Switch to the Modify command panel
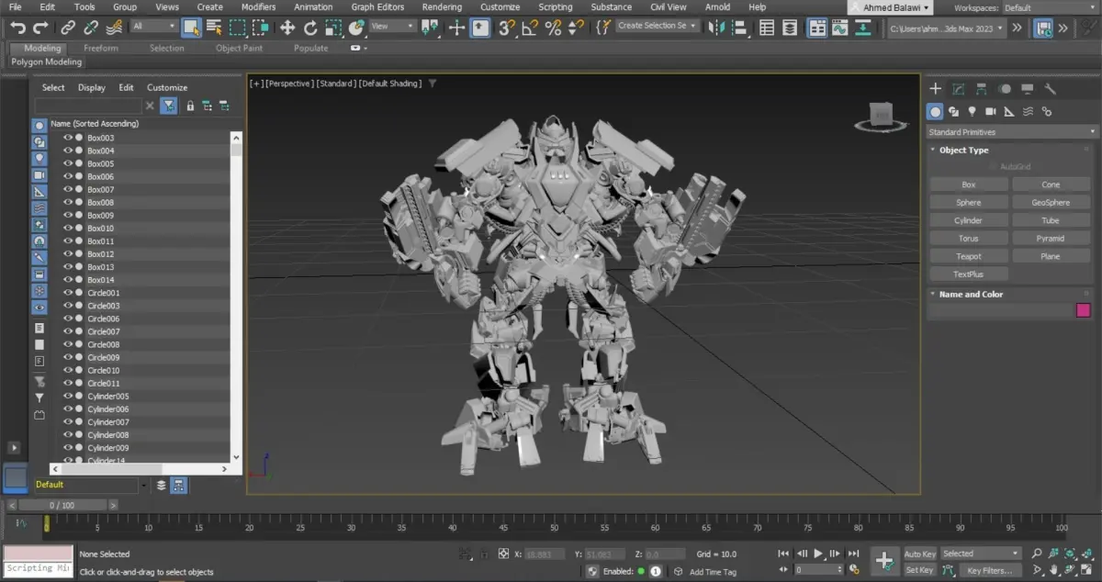 (958, 89)
